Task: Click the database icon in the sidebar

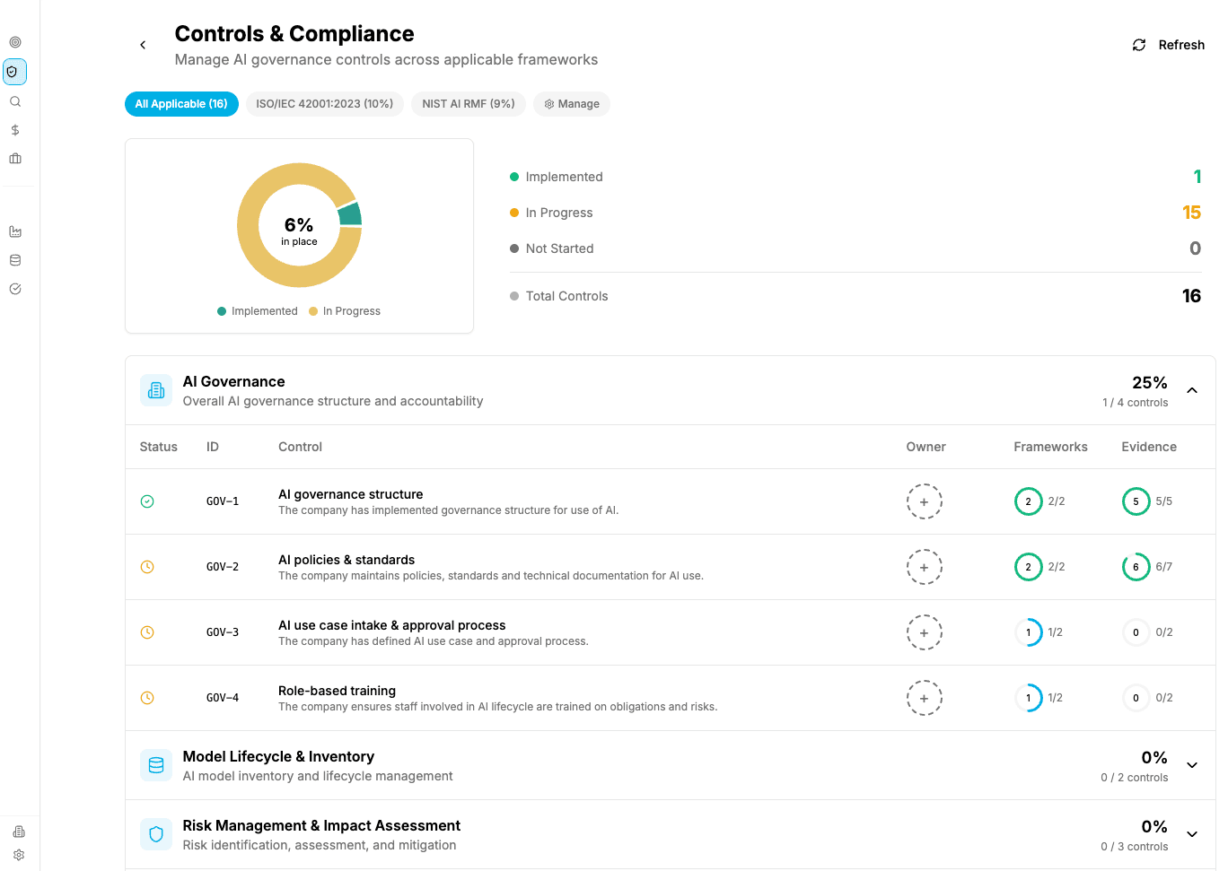Action: [15, 260]
